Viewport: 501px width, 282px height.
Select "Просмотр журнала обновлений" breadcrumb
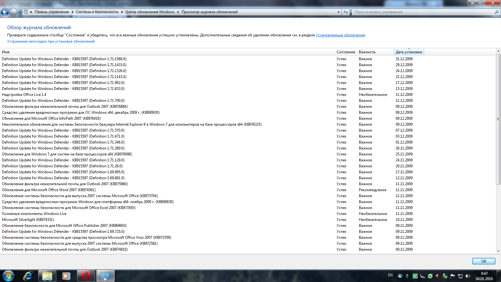[209, 12]
